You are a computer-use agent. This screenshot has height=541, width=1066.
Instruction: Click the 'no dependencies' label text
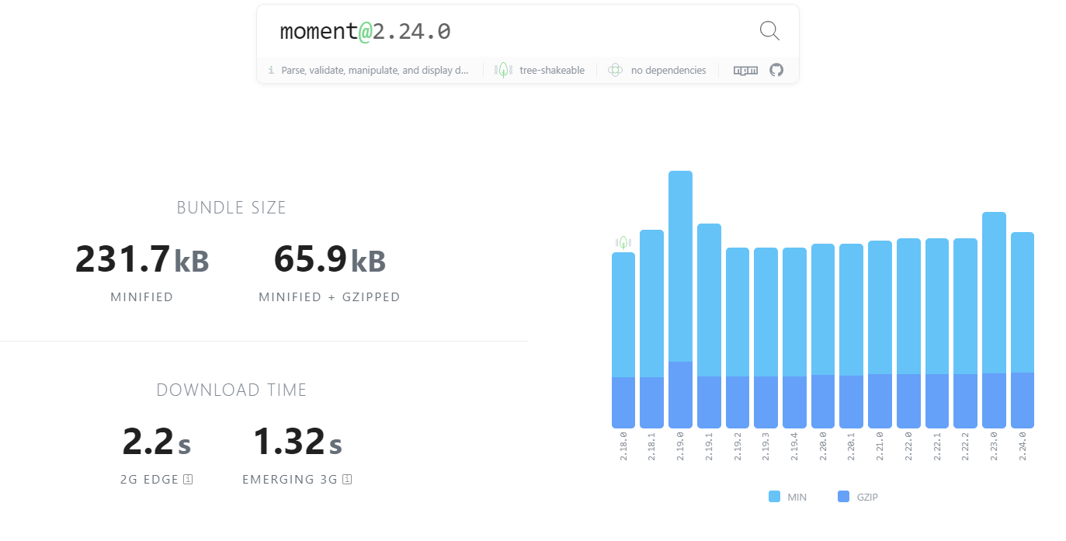668,70
